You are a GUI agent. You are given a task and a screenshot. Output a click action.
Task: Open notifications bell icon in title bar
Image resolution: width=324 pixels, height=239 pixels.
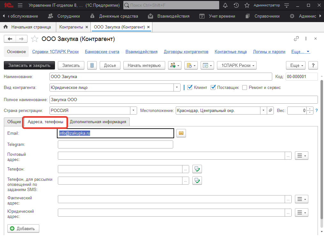click(225, 5)
